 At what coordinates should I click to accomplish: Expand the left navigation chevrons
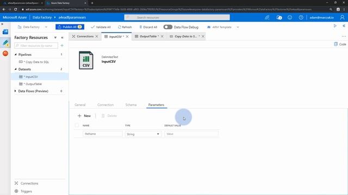pos(2,24)
